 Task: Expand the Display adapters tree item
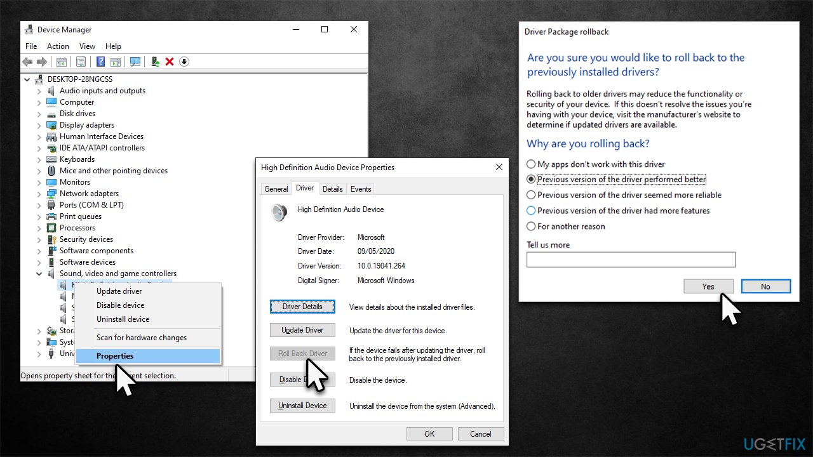click(40, 124)
